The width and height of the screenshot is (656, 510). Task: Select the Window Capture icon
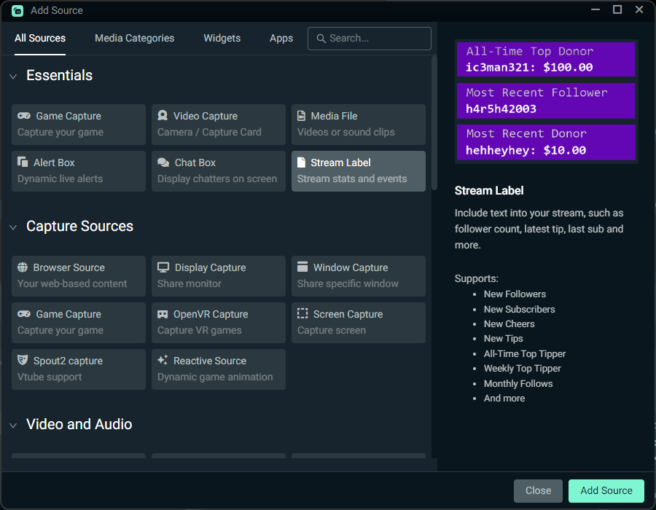click(x=302, y=267)
